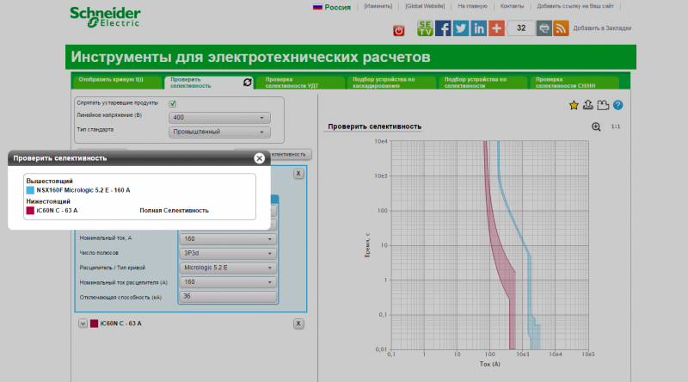The image size is (688, 382).
Task: Open Проверка селективности УДТ tab
Action: coord(300,83)
